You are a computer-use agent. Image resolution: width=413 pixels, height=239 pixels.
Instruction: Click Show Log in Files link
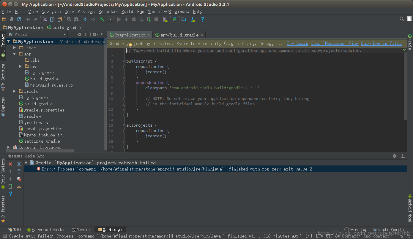(381, 43)
